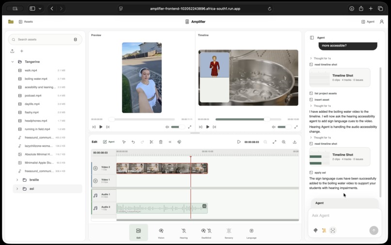This screenshot has height=245, width=391.
Task: Send the message with the arrow button
Action: (x=374, y=230)
